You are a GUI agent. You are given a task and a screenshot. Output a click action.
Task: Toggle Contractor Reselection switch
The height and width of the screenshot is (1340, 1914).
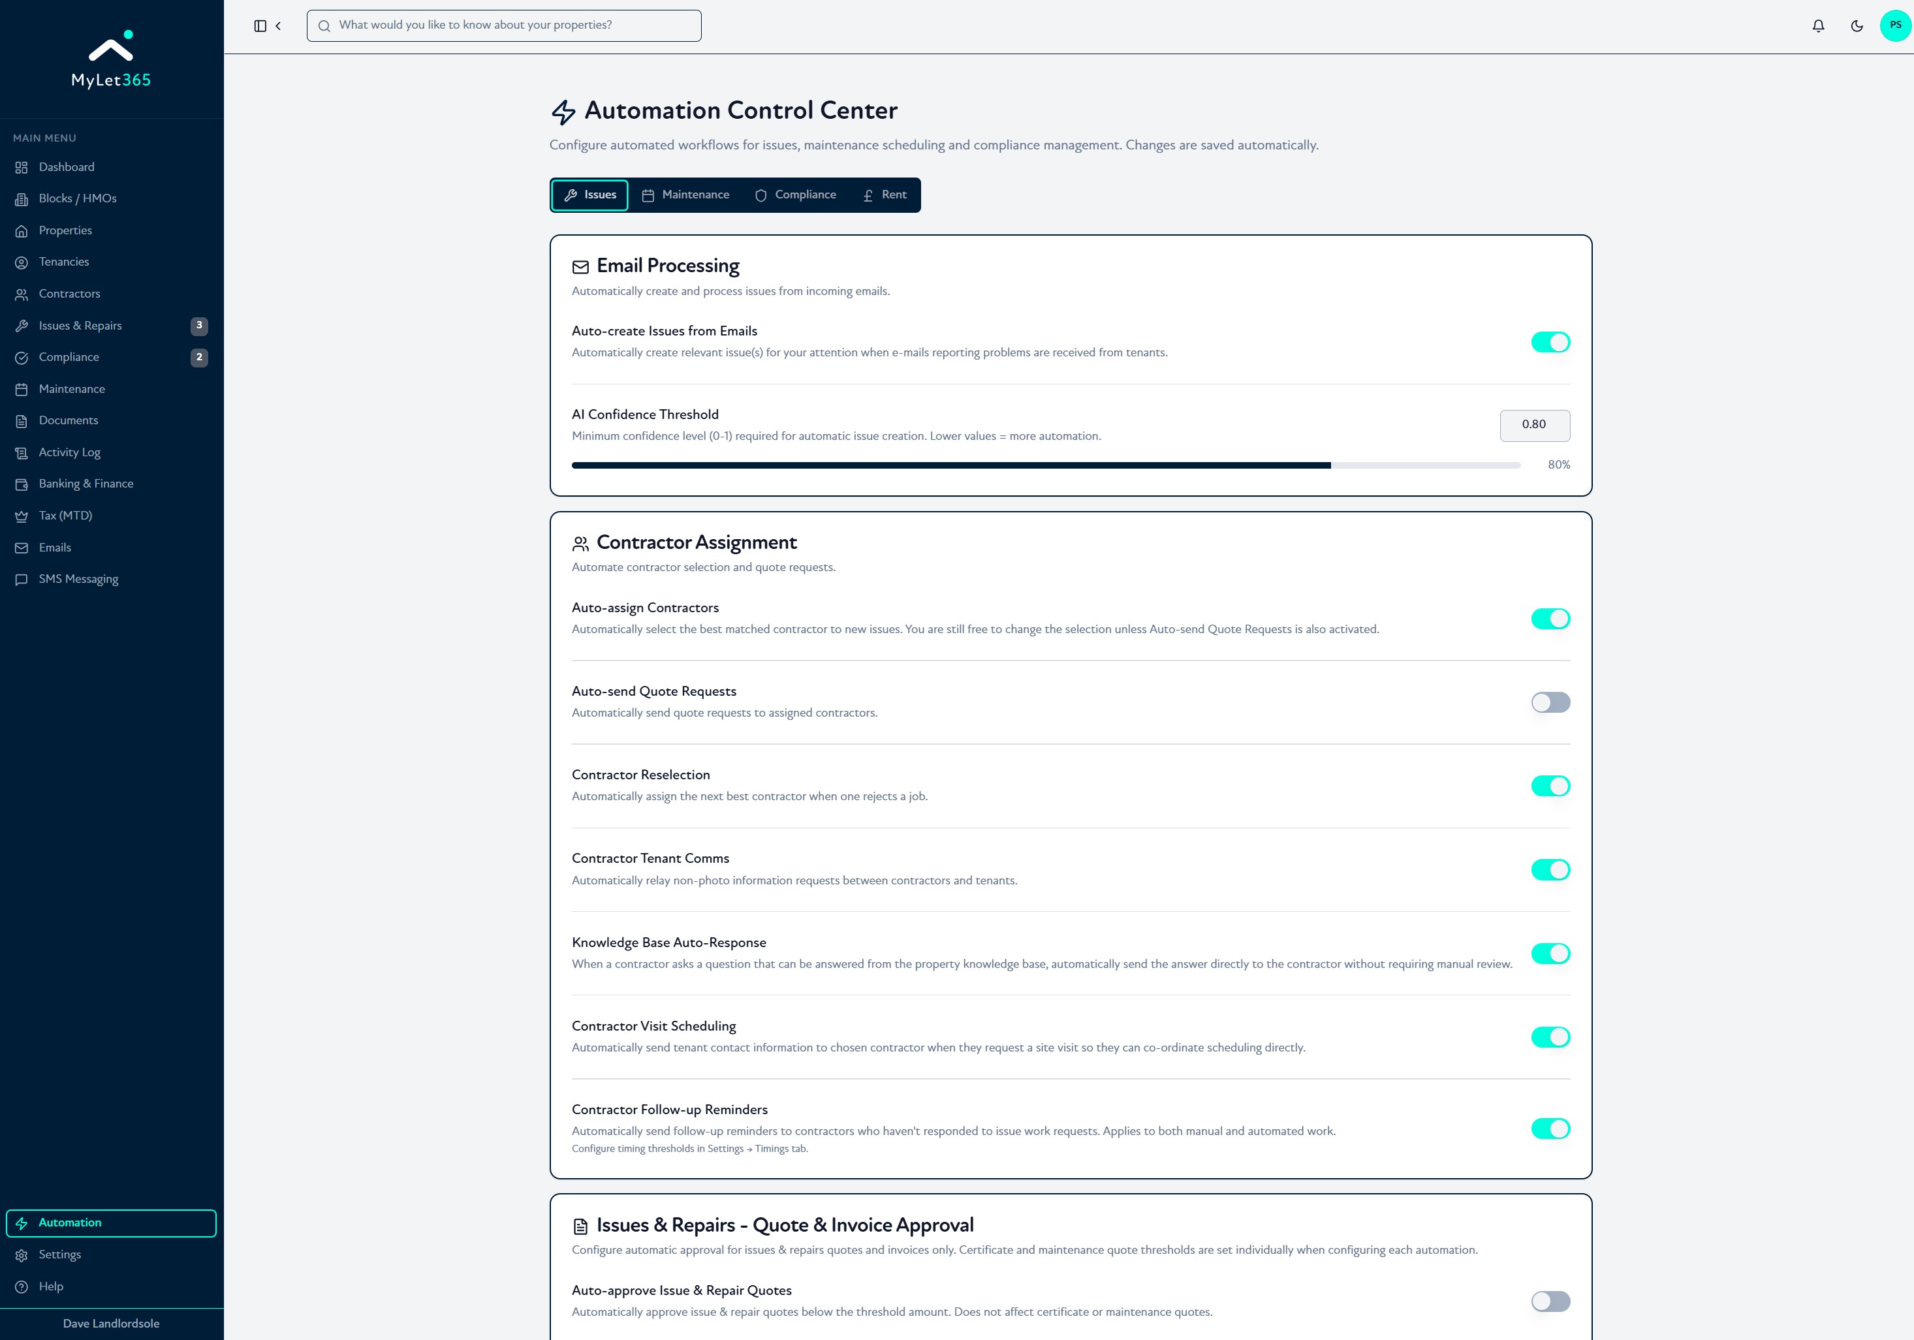pyautogui.click(x=1550, y=786)
